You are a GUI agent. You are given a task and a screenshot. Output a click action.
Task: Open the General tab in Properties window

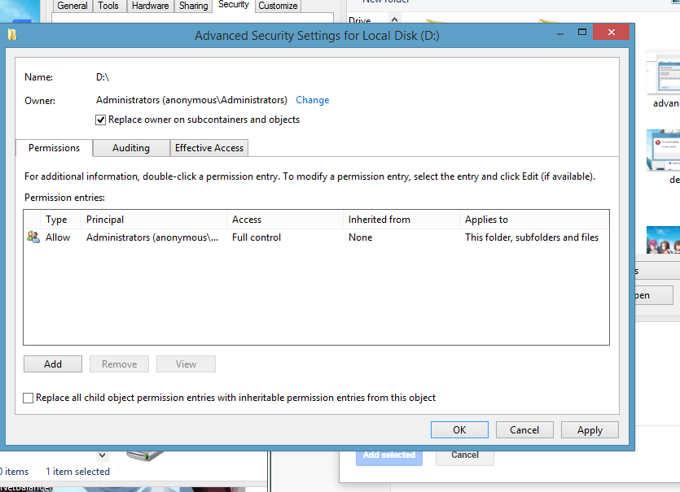click(x=72, y=6)
